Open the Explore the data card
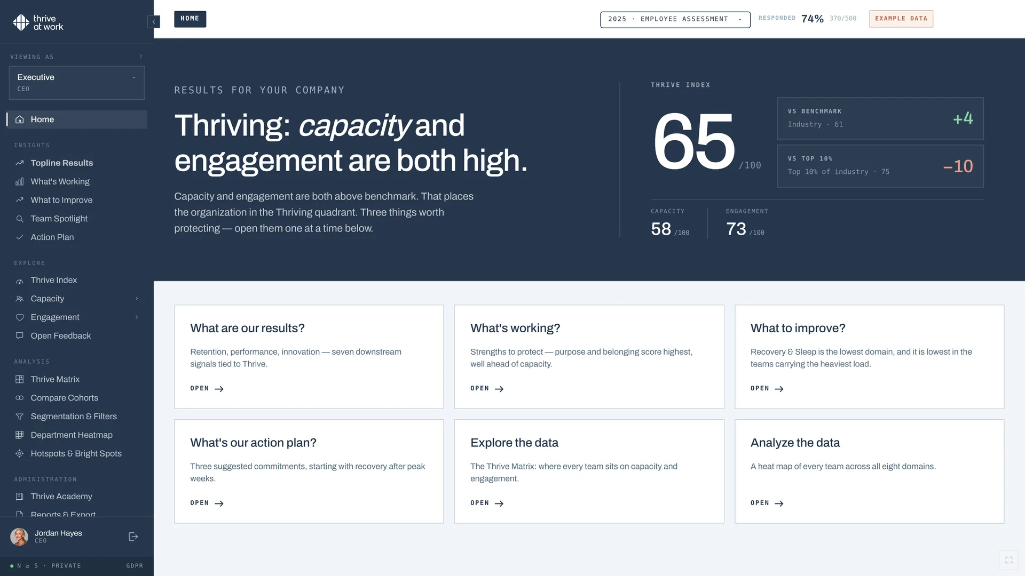This screenshot has height=576, width=1025. (x=589, y=471)
